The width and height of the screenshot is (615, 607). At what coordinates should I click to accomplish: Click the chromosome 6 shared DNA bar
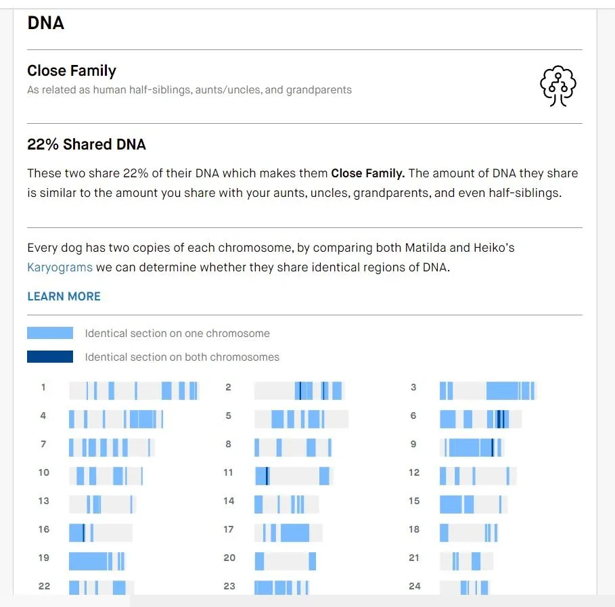pyautogui.click(x=481, y=419)
